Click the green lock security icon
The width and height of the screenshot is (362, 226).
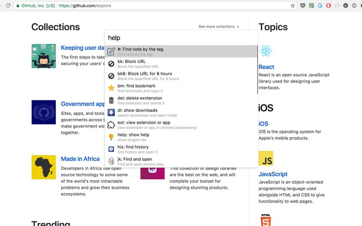pyautogui.click(x=18, y=5)
